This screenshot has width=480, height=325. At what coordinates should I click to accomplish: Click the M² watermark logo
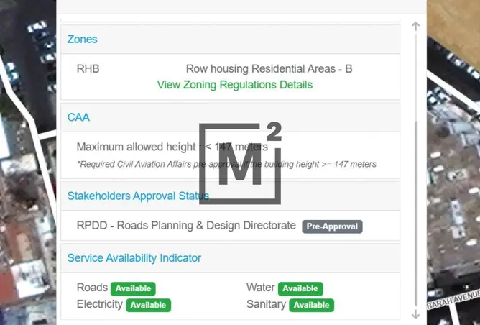tap(240, 163)
